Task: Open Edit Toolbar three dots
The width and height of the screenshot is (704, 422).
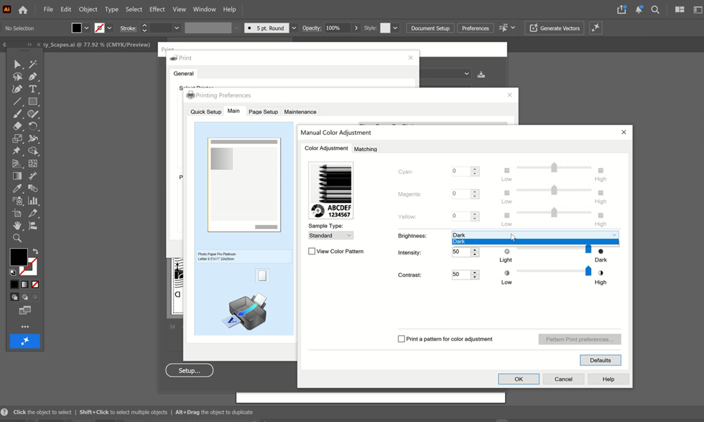Action: tap(25, 327)
